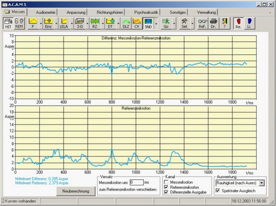
Task: Click the Neuberechnung button
Action: pos(76,191)
